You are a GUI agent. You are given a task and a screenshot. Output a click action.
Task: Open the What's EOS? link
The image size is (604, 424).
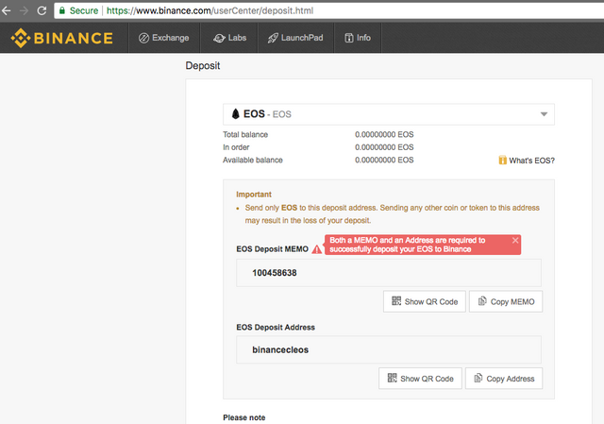[531, 161]
